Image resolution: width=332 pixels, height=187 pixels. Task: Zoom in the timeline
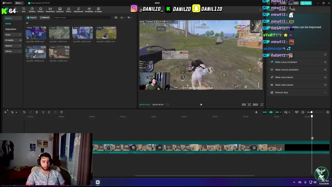click(x=328, y=112)
